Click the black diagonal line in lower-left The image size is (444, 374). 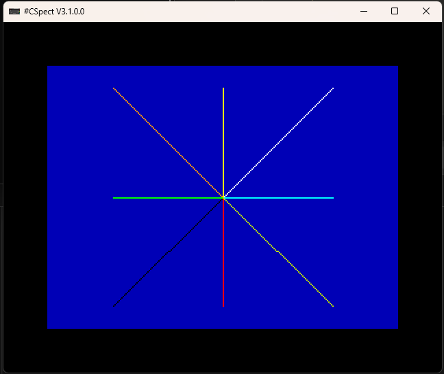click(168, 252)
